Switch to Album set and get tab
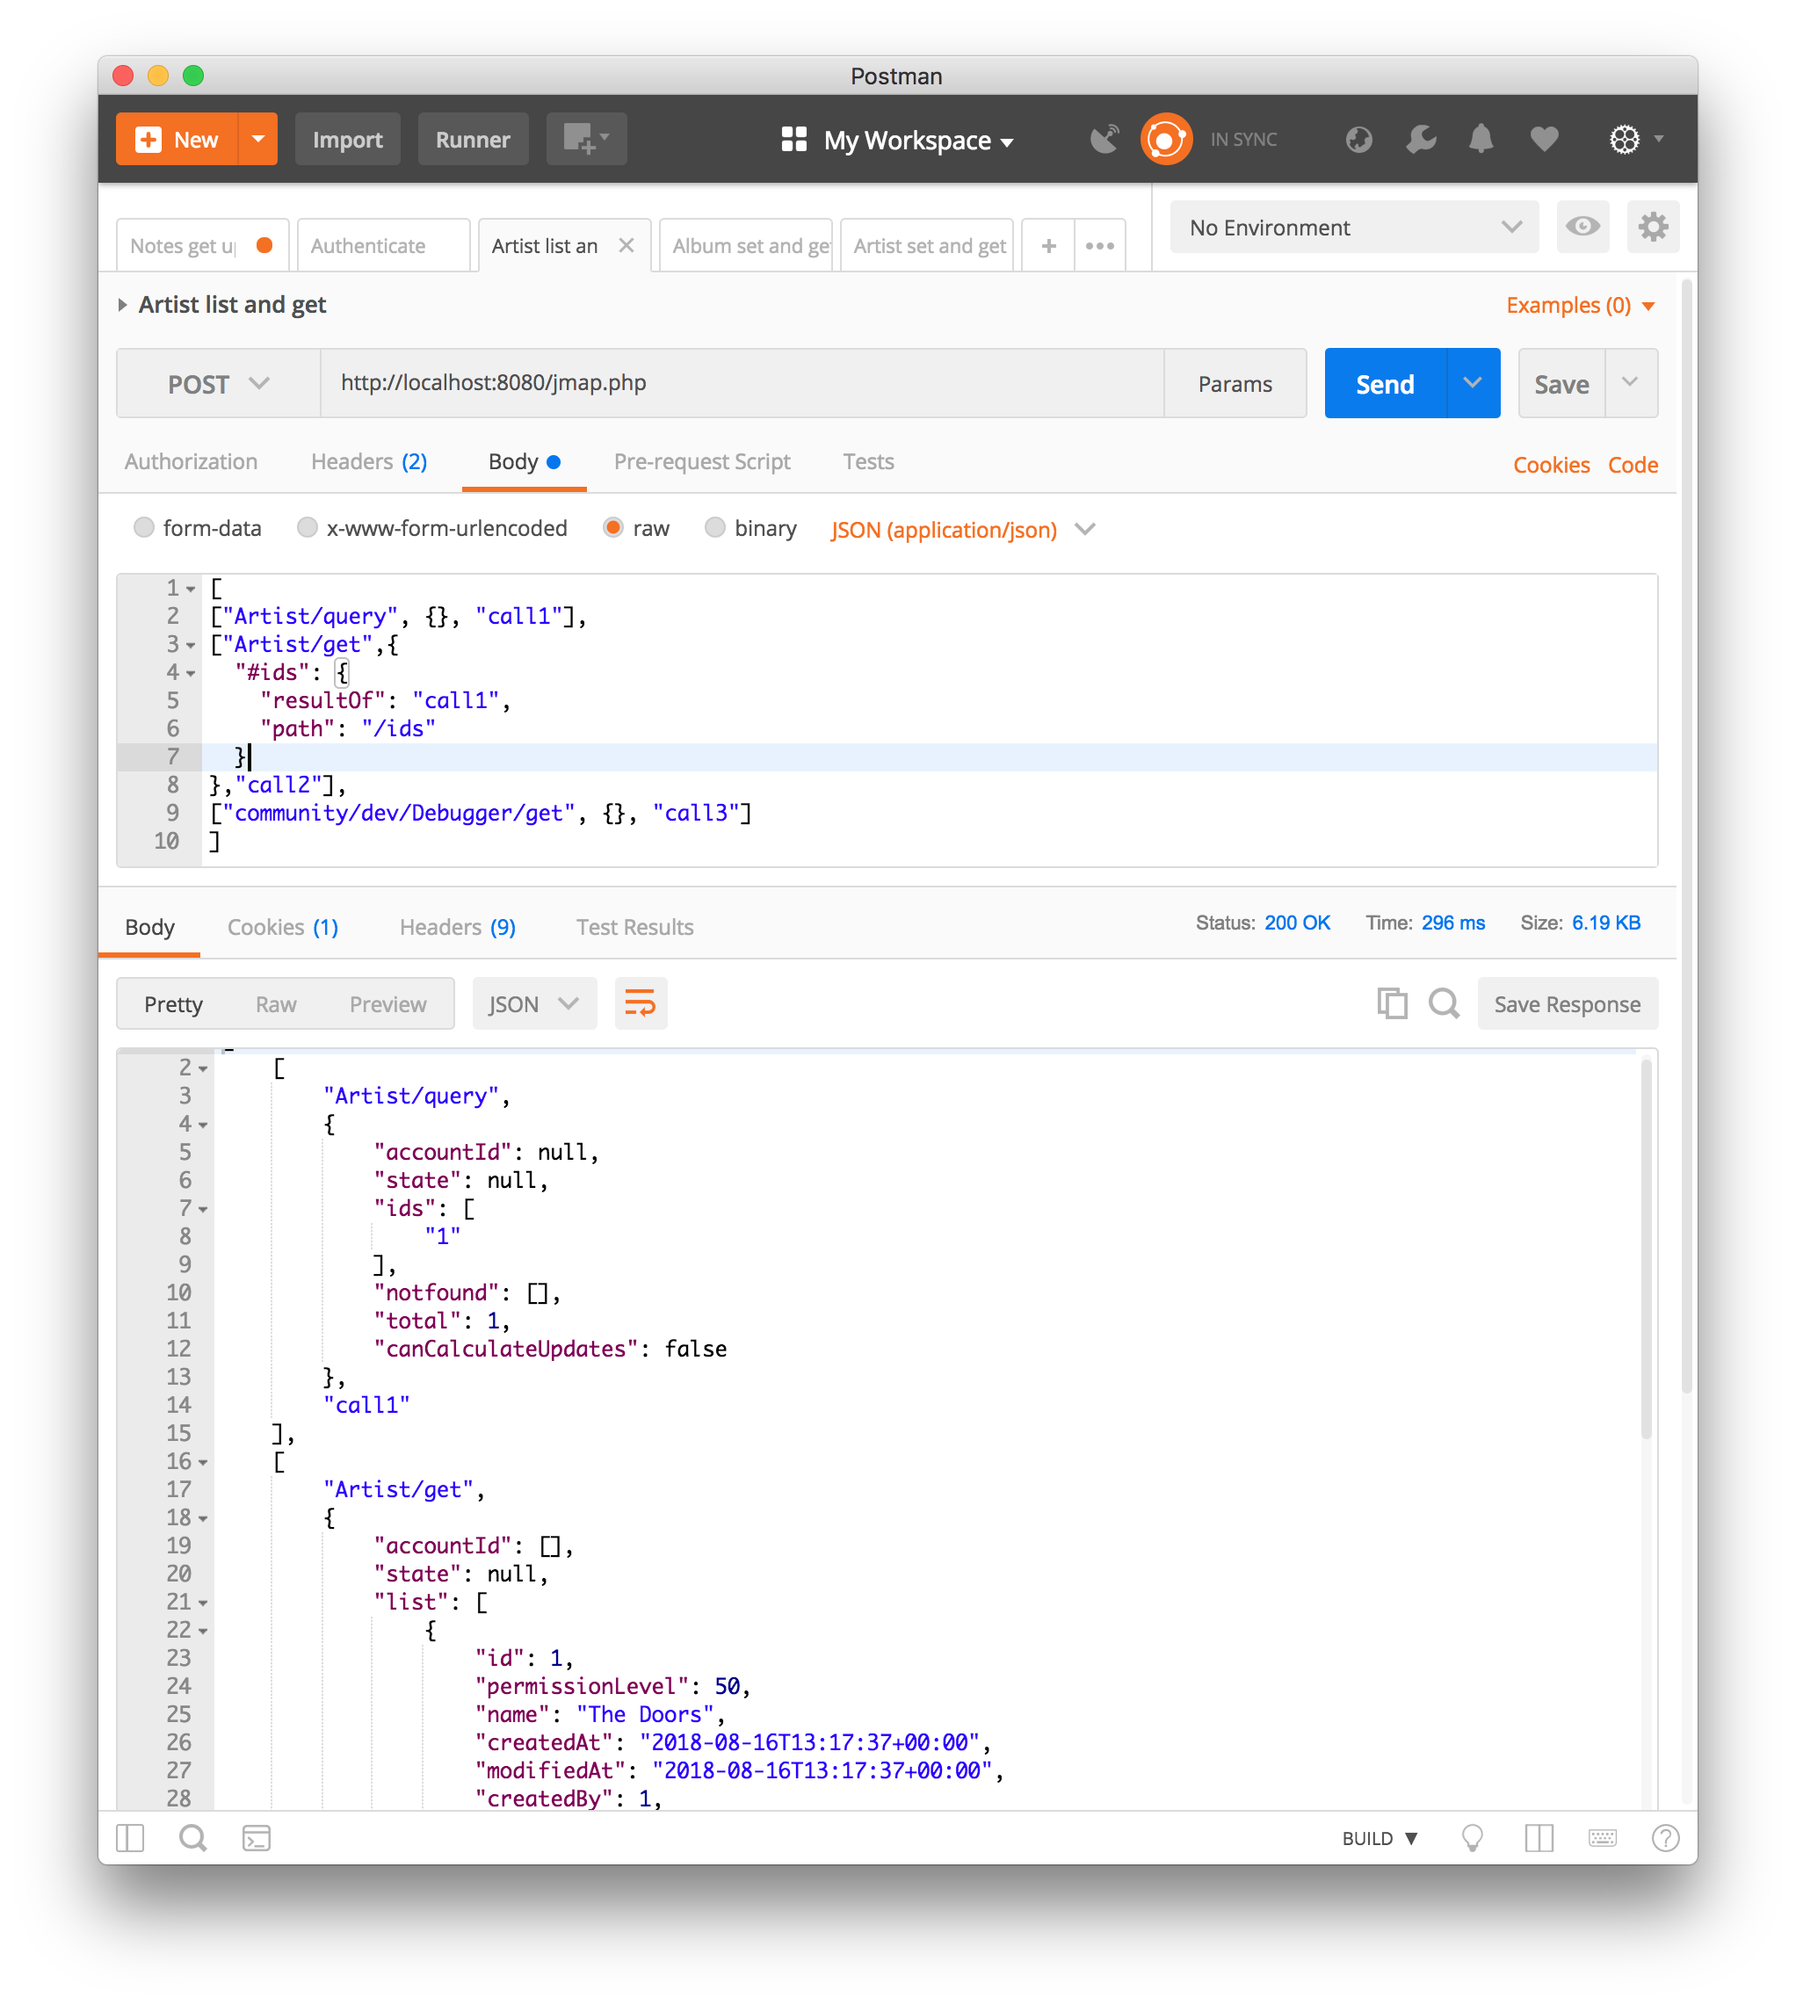Screen dimensions: 1796x2005 tap(745, 246)
